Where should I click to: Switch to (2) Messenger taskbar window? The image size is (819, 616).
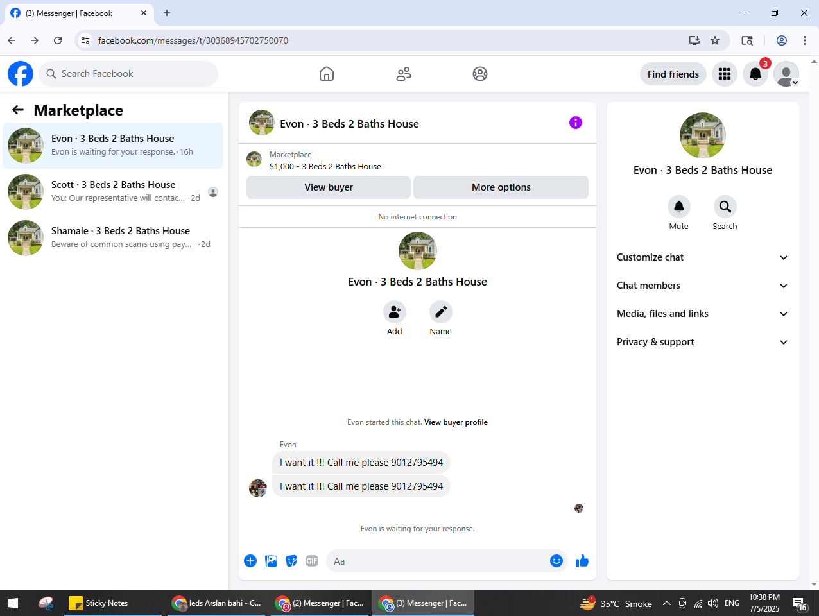(x=321, y=603)
